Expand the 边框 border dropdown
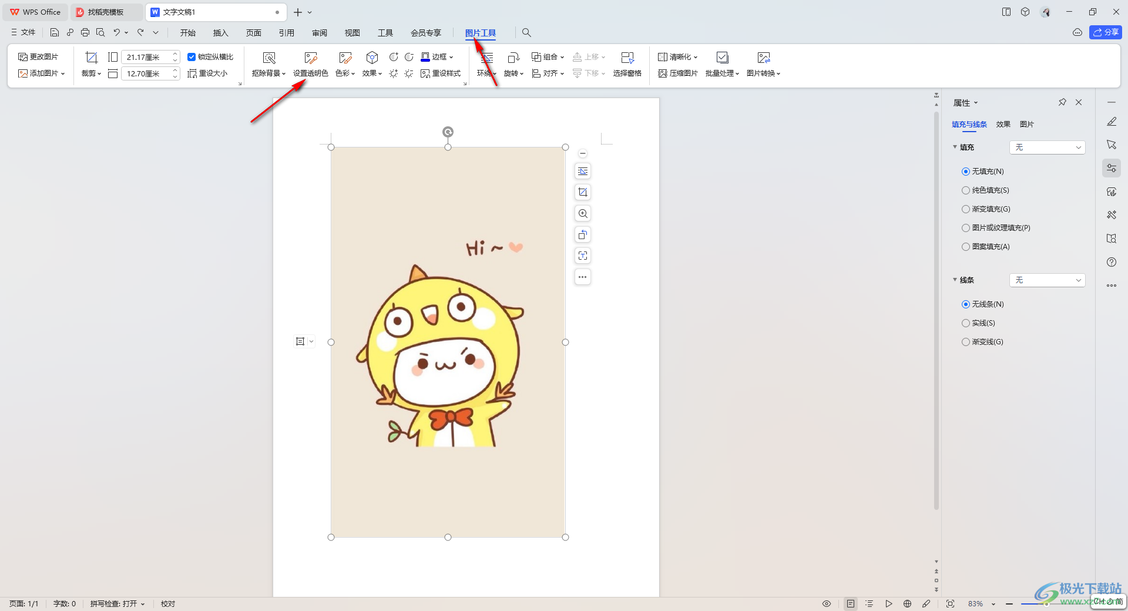Image resolution: width=1128 pixels, height=611 pixels. [x=451, y=58]
